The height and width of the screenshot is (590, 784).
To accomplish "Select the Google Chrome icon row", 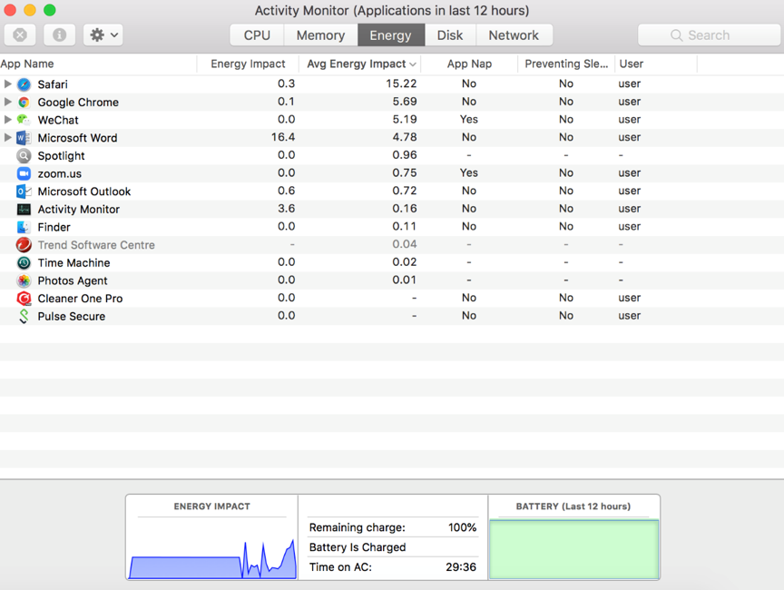I will (24, 103).
